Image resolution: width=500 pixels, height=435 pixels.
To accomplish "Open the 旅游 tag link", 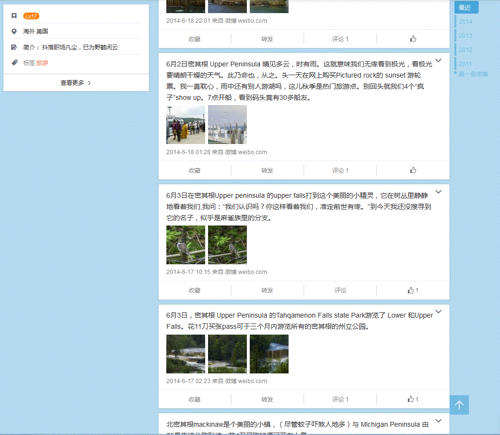I will 42,63.
